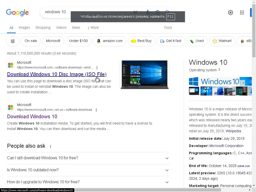Switch to the Images tab
The image size is (256, 192).
24,27
